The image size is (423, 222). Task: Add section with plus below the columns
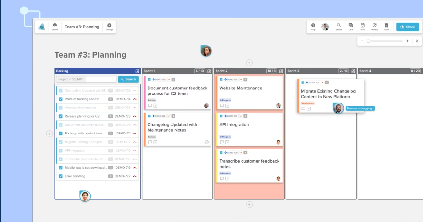[249, 205]
